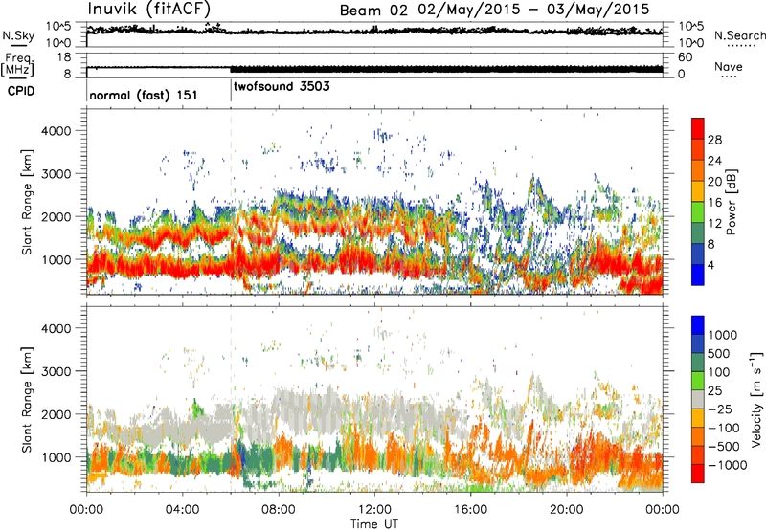Click '3000' on the Velocity panel range axis
This screenshot has width=766, height=530.
pyautogui.click(x=56, y=371)
